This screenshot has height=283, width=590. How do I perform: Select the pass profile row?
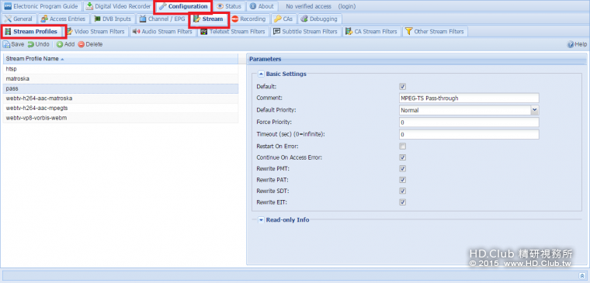(x=120, y=88)
